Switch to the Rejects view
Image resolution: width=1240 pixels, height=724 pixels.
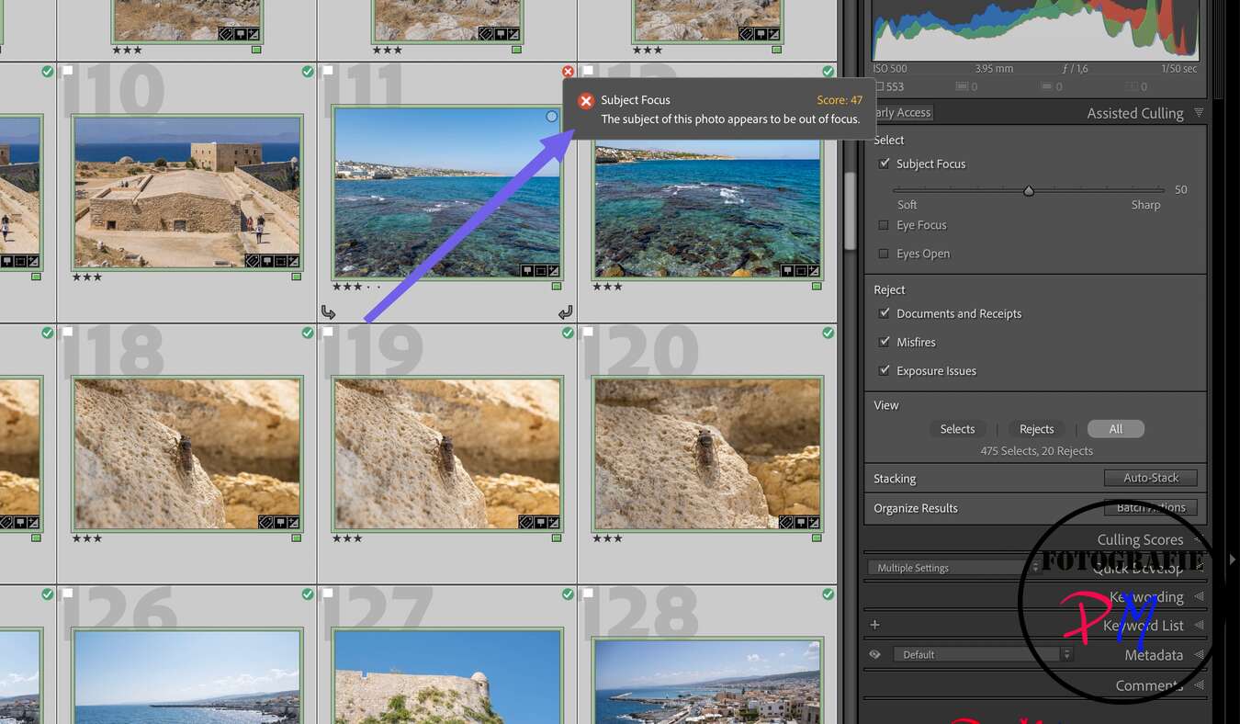1036,428
